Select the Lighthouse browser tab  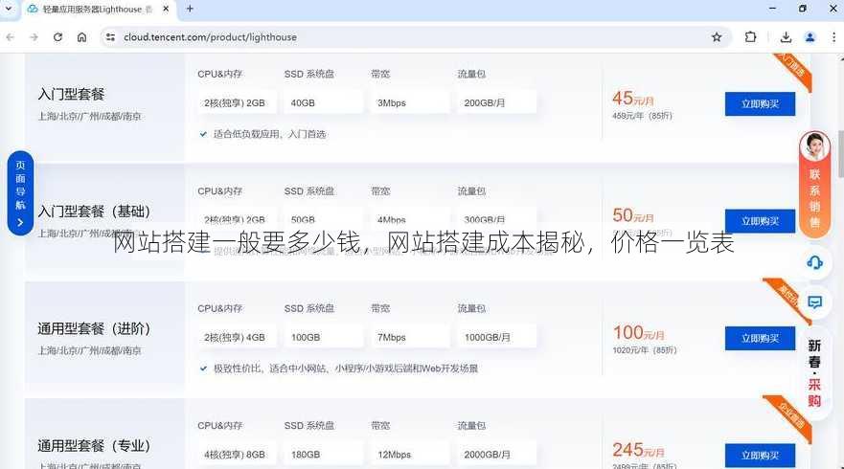tap(97, 10)
